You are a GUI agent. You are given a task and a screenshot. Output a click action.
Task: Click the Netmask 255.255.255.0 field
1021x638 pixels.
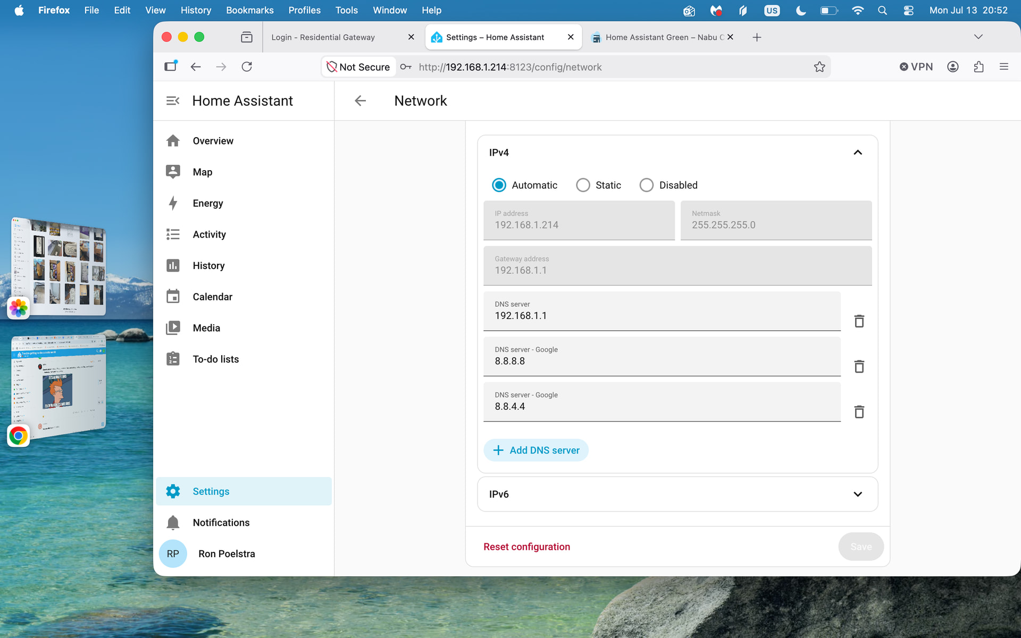pyautogui.click(x=776, y=220)
